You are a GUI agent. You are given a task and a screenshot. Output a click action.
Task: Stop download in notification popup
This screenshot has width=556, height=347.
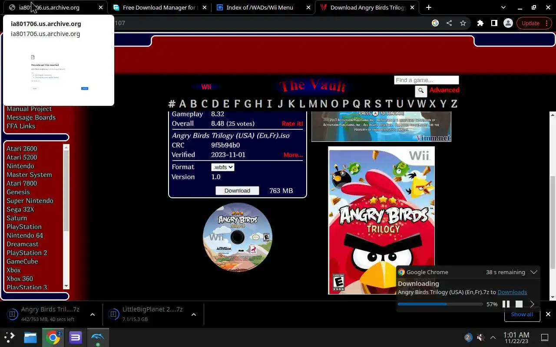(519, 304)
